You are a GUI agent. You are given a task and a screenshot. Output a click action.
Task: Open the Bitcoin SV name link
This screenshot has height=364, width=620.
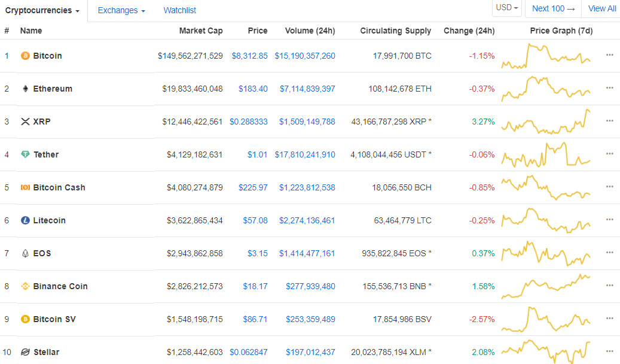point(54,319)
